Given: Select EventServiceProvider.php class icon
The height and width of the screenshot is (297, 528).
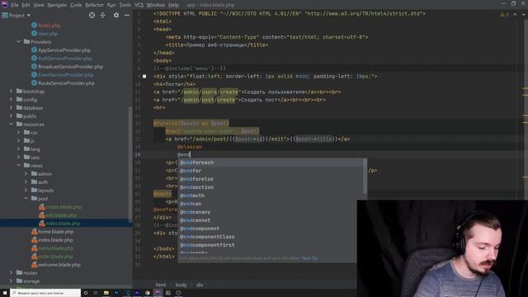Looking at the screenshot, I should point(34,75).
